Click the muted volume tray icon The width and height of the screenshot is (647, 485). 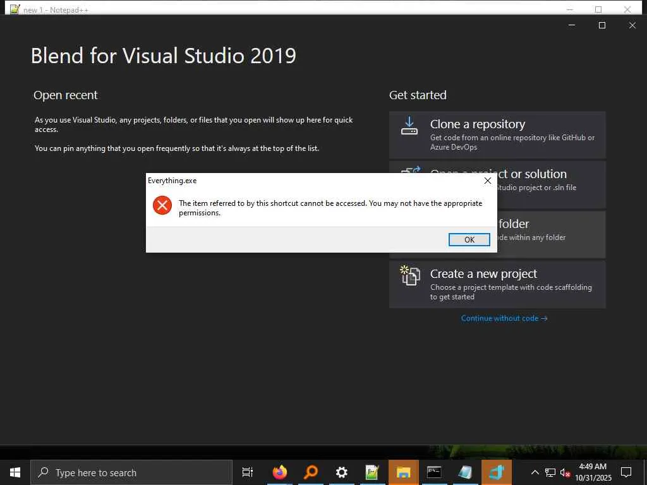click(x=565, y=472)
